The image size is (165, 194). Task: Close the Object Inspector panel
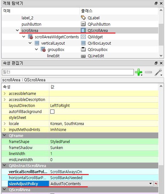coord(161,3)
